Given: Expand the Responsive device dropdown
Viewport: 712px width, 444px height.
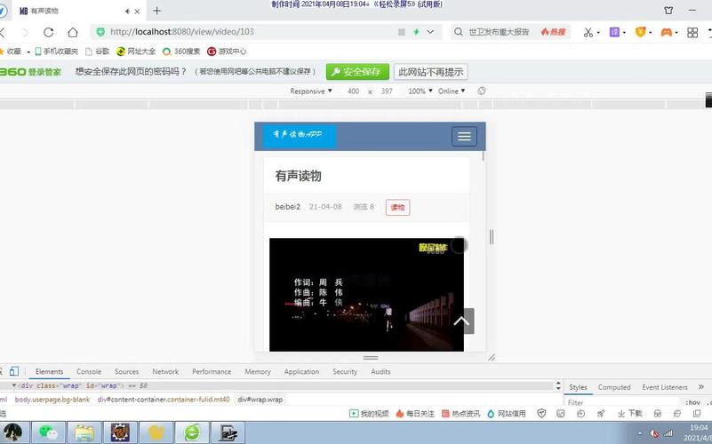Looking at the screenshot, I should coord(311,91).
